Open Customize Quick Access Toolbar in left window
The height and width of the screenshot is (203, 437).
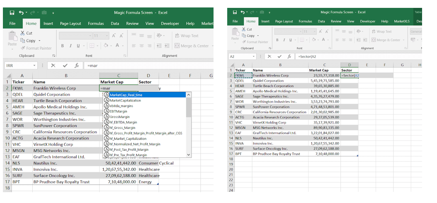(53, 13)
